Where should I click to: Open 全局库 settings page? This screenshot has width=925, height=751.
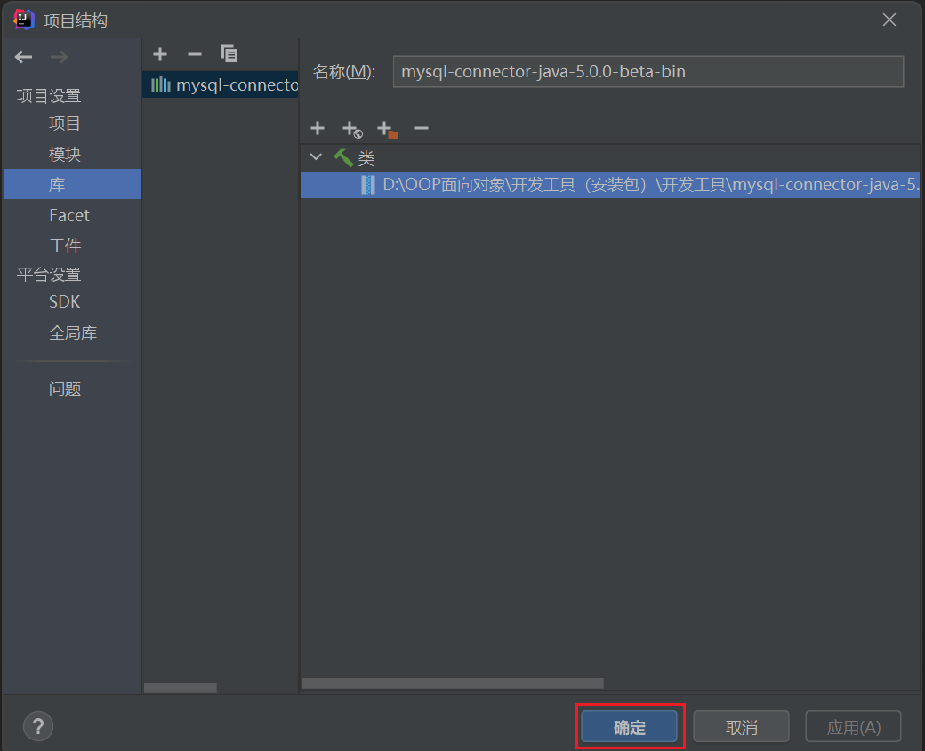click(x=71, y=333)
